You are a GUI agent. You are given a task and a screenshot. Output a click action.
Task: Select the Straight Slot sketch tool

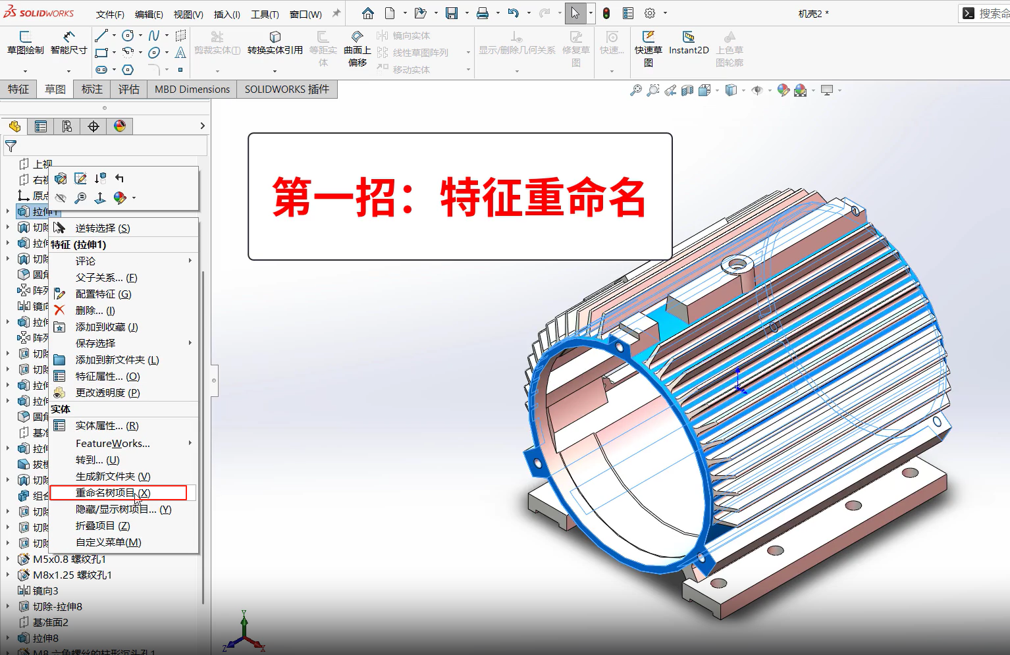point(101,69)
